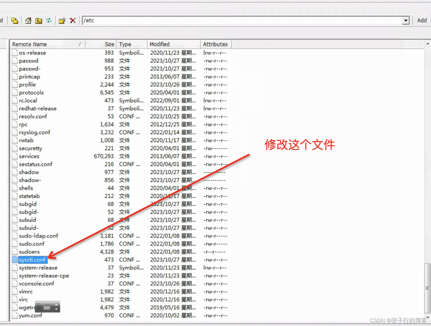Click the Modified column header
The width and height of the screenshot is (431, 326).
(x=160, y=44)
